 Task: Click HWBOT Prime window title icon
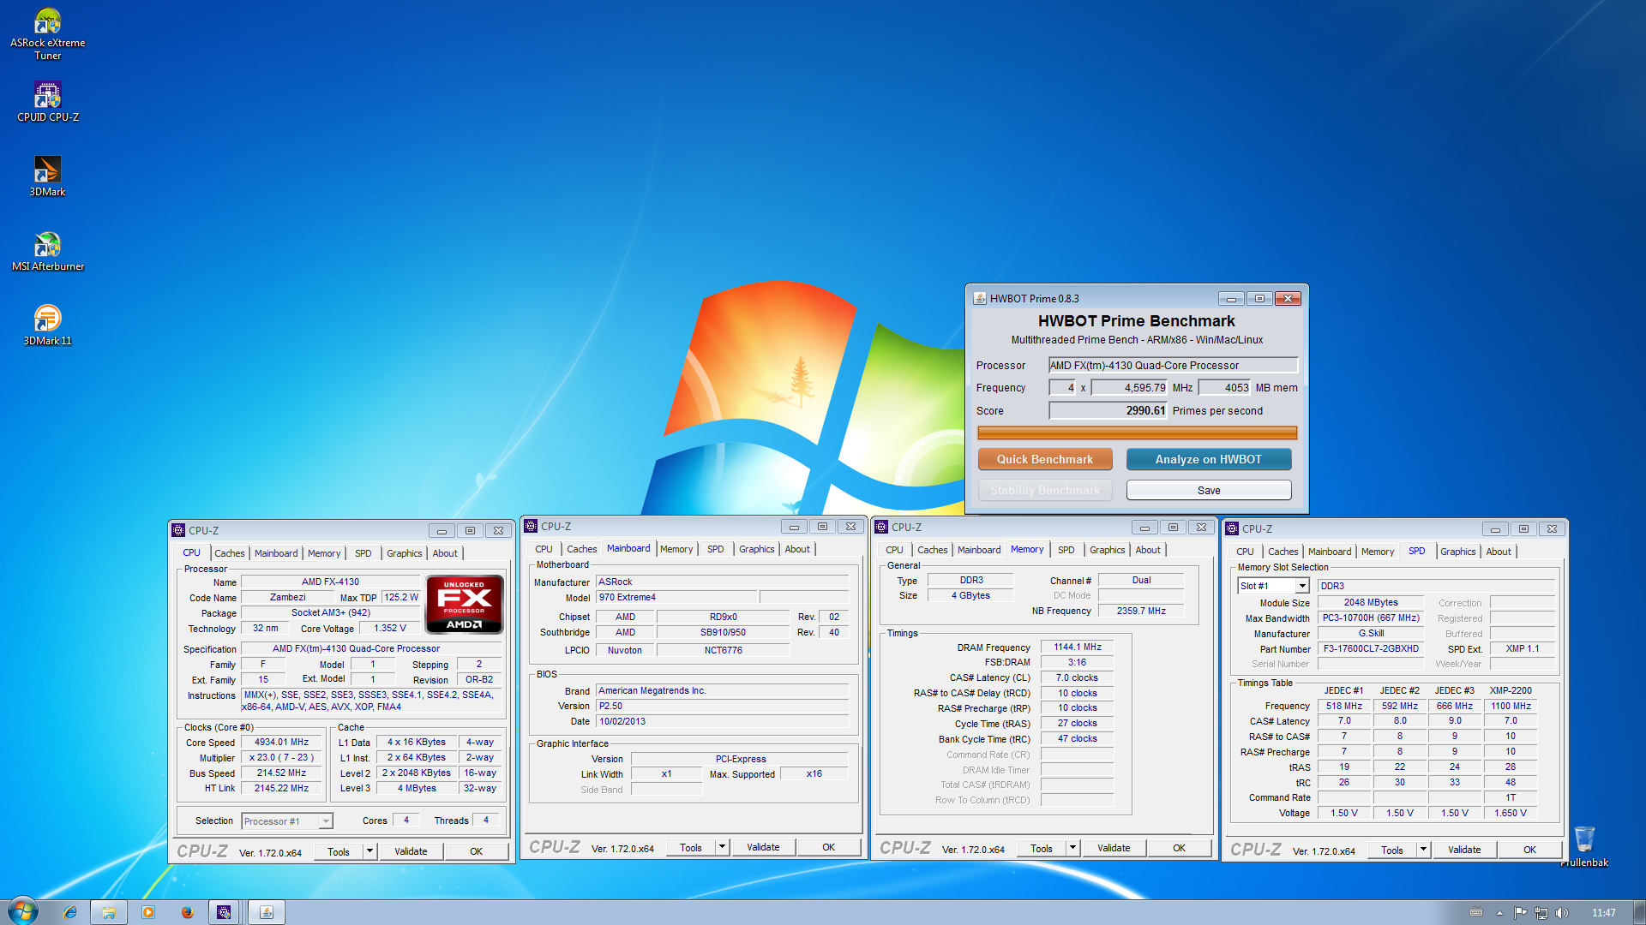979,298
